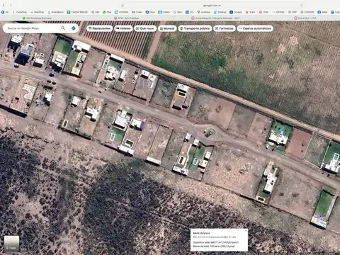The width and height of the screenshot is (340, 255).
Task: Open the Meta bookmark
Action: 322,12
